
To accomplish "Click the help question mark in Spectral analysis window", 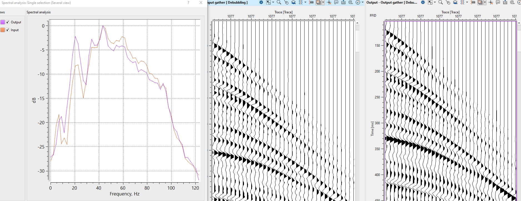I will (188, 3).
